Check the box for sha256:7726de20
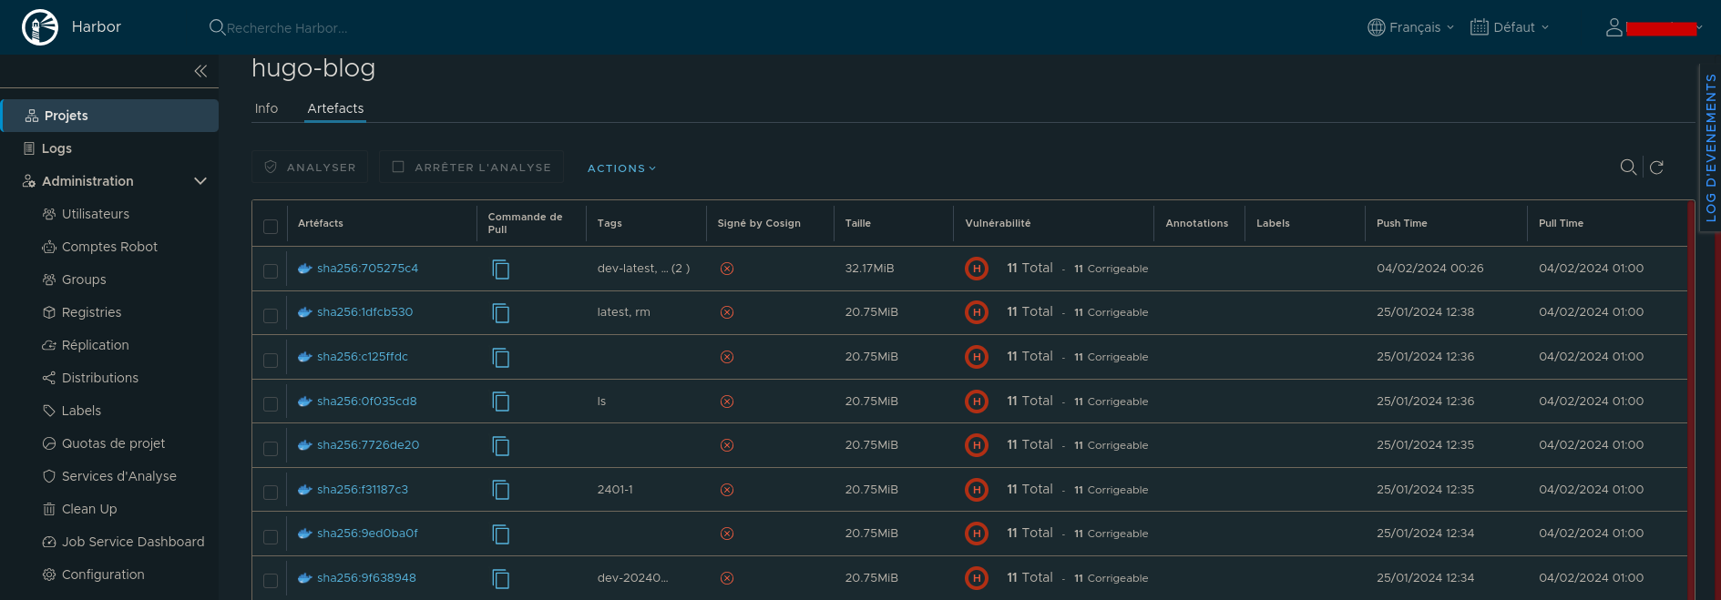This screenshot has width=1721, height=600. [x=271, y=448]
